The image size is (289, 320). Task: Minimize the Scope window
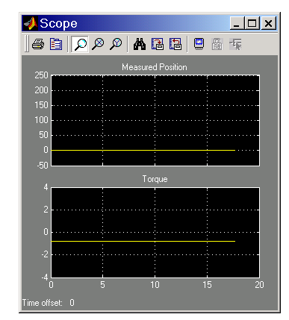(237, 23)
